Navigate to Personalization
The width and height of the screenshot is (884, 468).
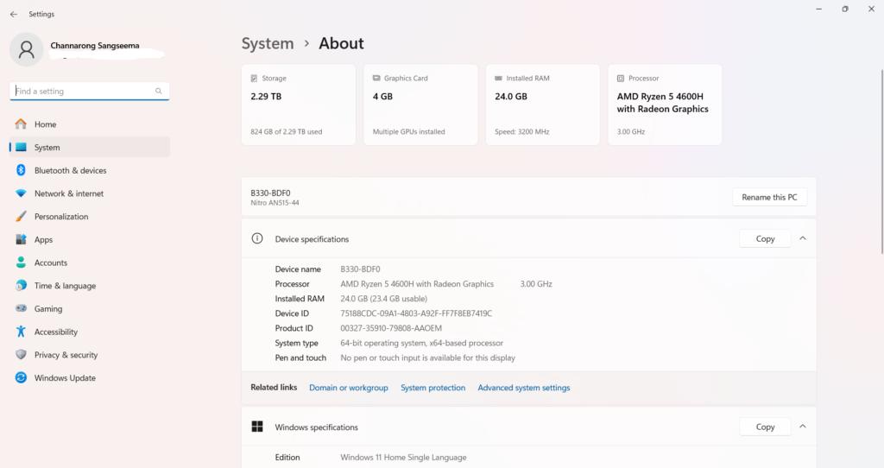coord(90,217)
